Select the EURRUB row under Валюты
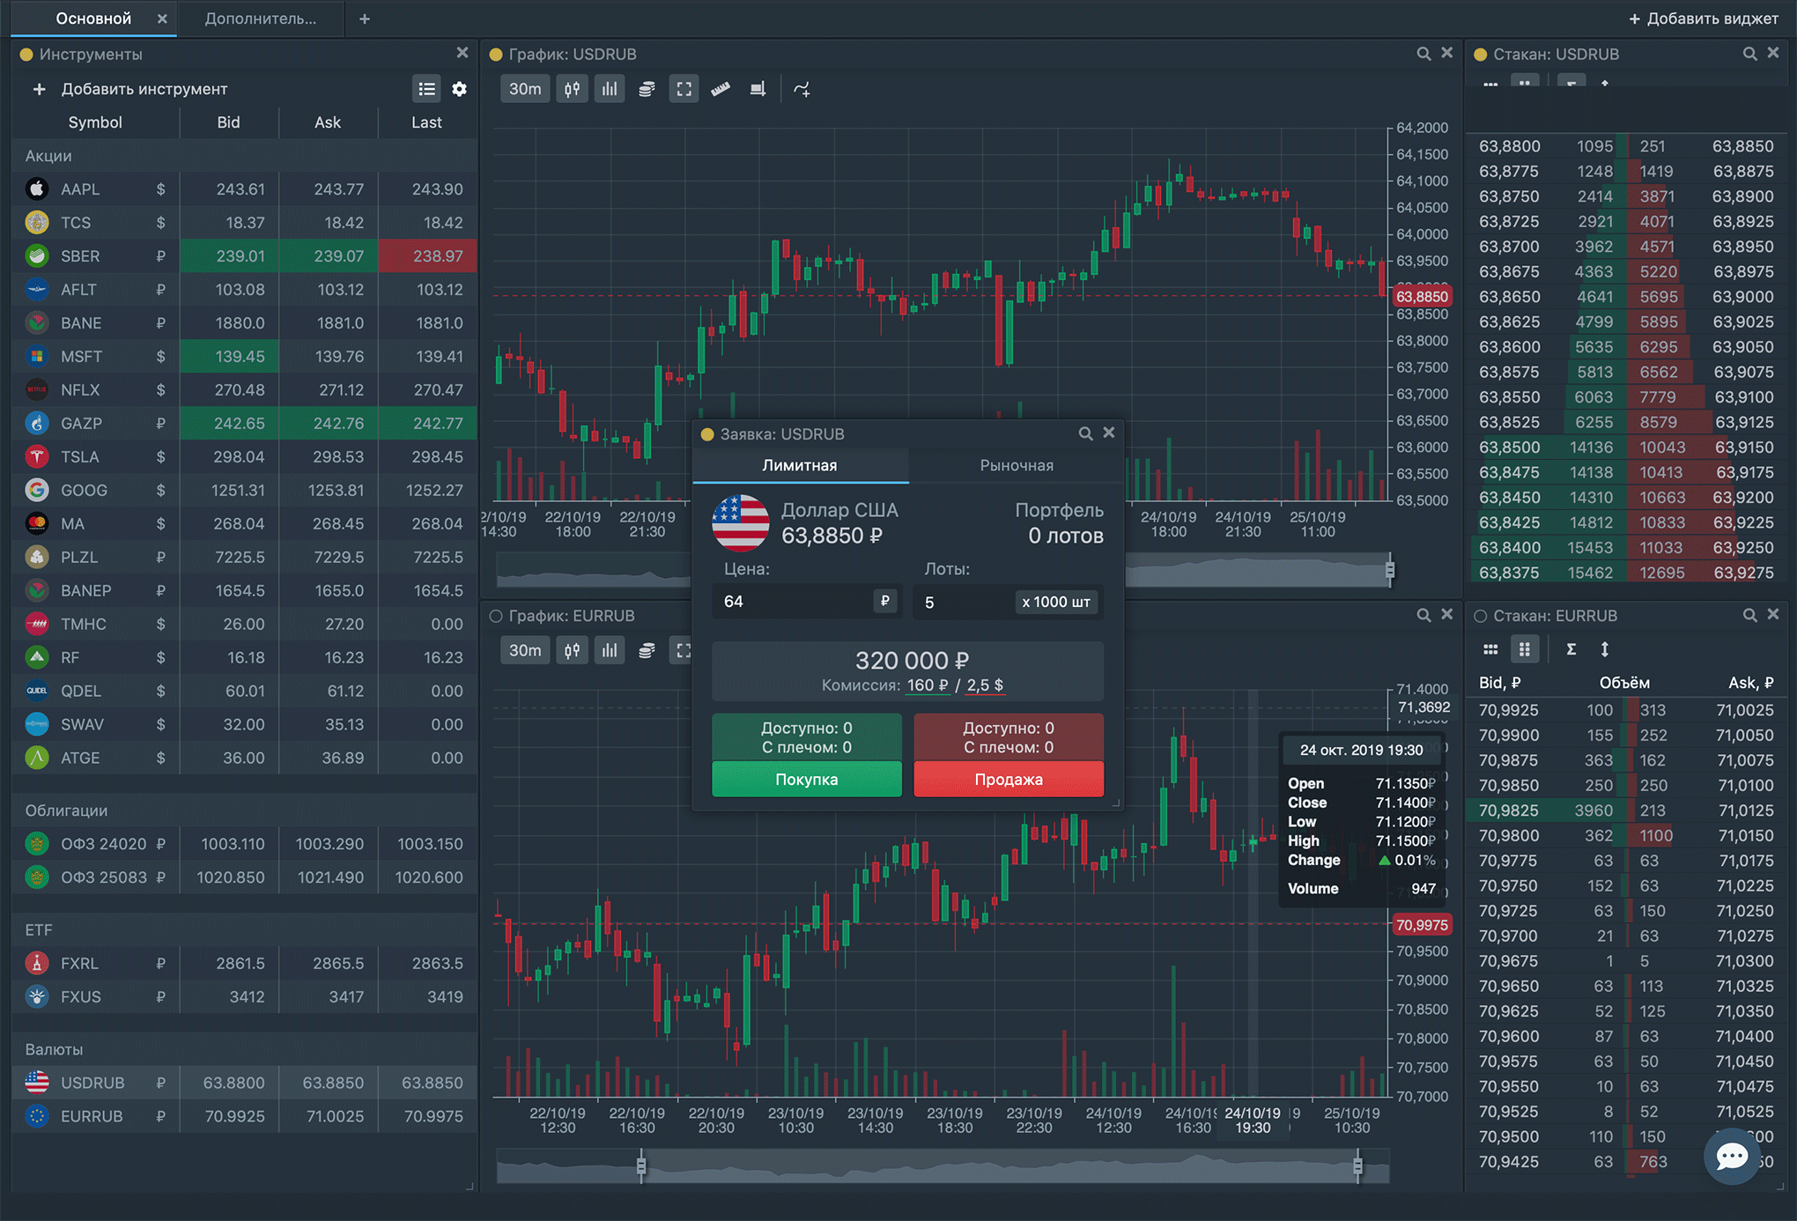This screenshot has height=1221, width=1797. pyautogui.click(x=245, y=1116)
